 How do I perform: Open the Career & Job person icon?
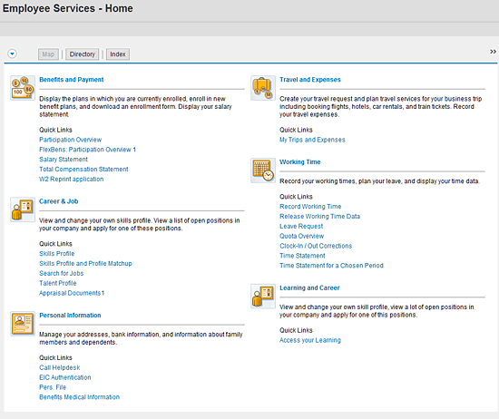(x=23, y=209)
